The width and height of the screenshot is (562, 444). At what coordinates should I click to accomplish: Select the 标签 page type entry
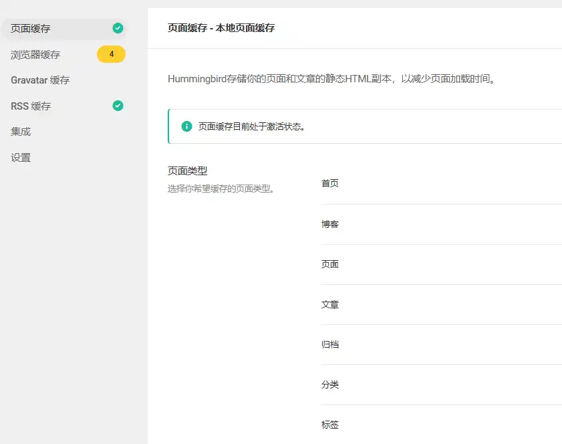pyautogui.click(x=329, y=425)
